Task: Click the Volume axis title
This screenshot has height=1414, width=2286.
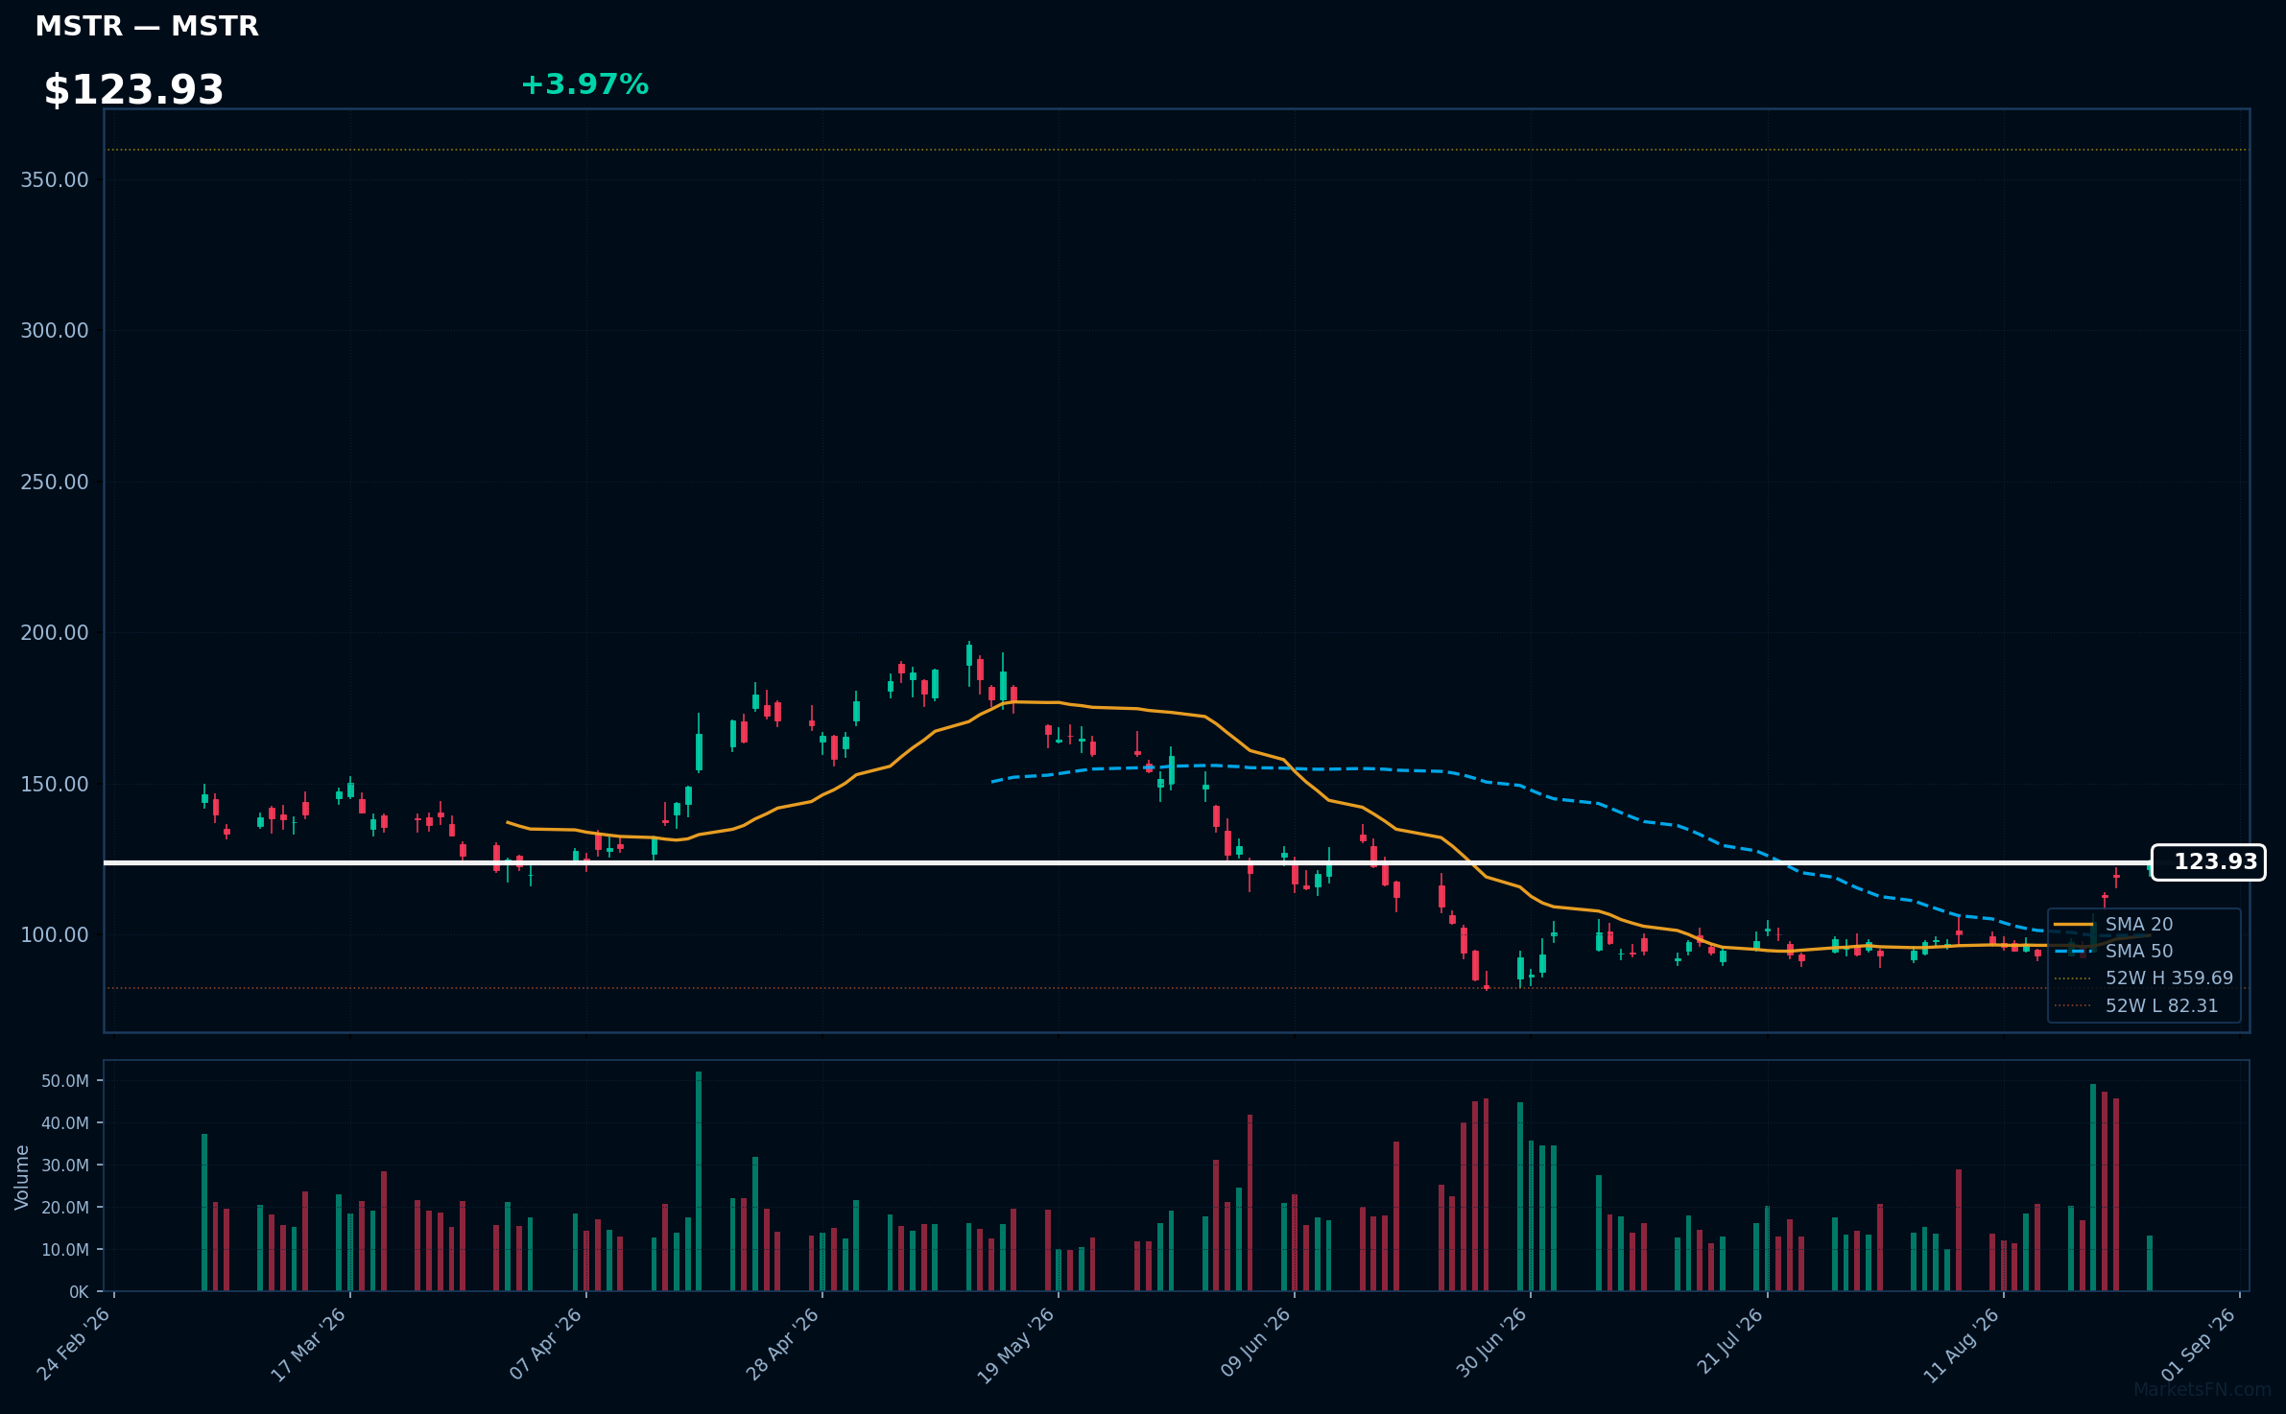Action: pos(22,1177)
